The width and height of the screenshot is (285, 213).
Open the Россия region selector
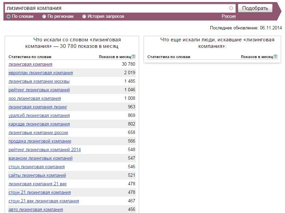229,16
